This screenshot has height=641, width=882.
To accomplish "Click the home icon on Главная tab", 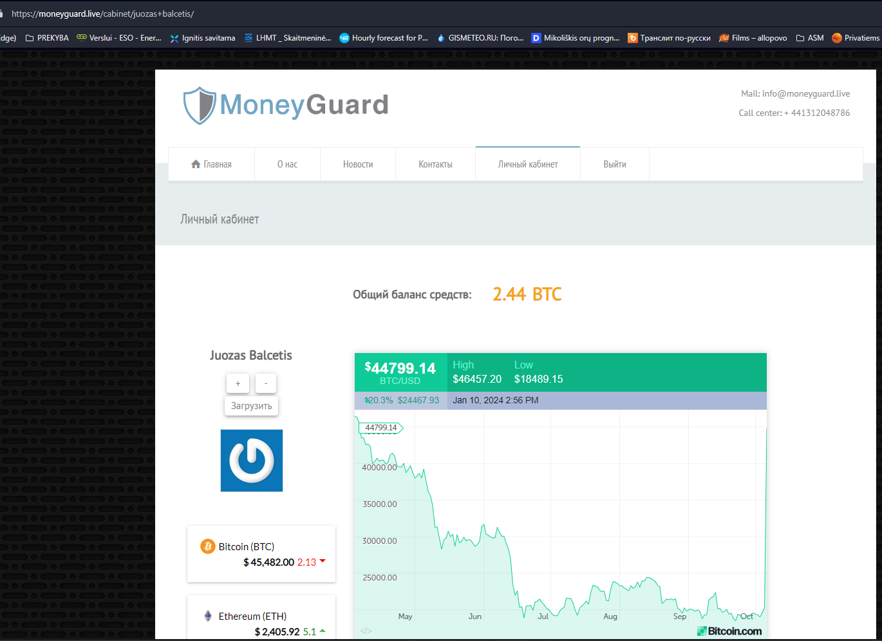I will point(196,164).
